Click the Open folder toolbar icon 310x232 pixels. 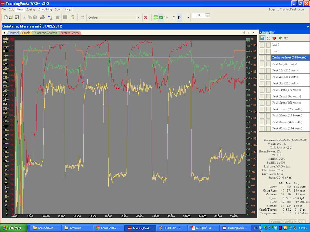(x=11, y=18)
